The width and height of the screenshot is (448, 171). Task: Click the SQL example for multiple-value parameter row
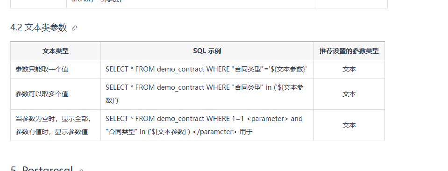pyautogui.click(x=205, y=94)
